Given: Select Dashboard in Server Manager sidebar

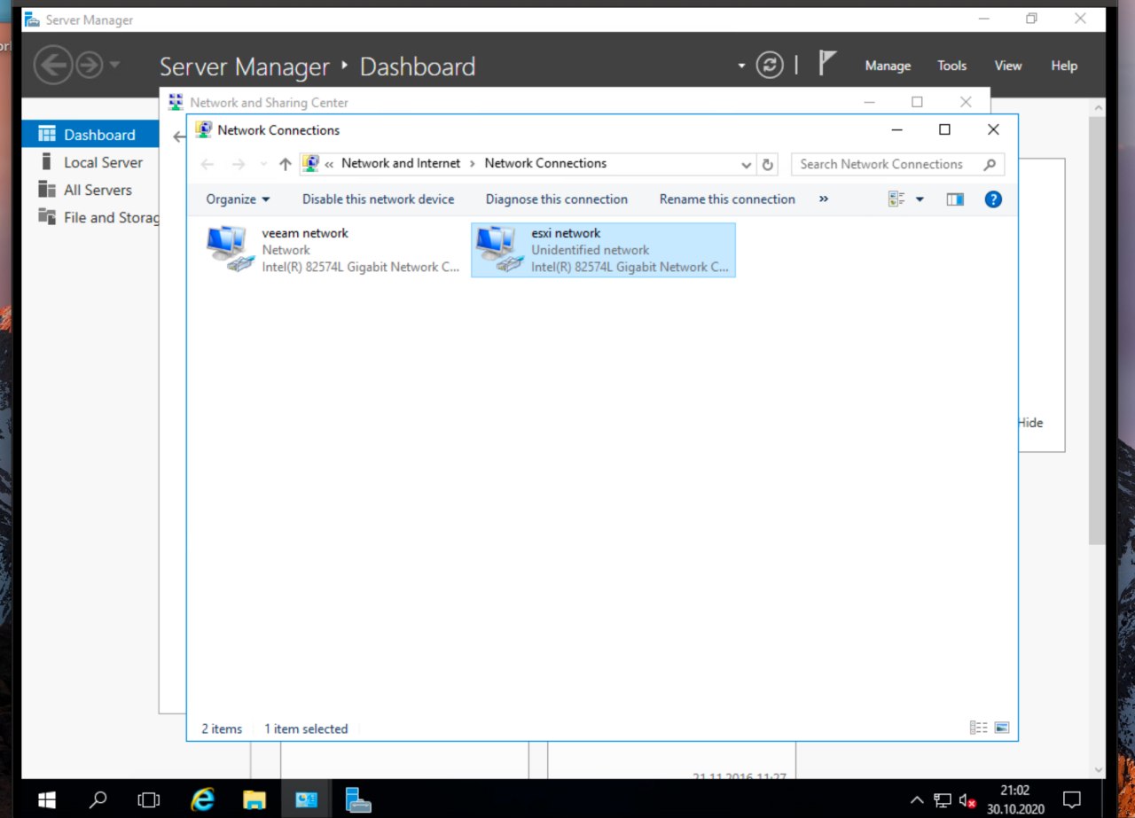Looking at the screenshot, I should tap(91, 135).
